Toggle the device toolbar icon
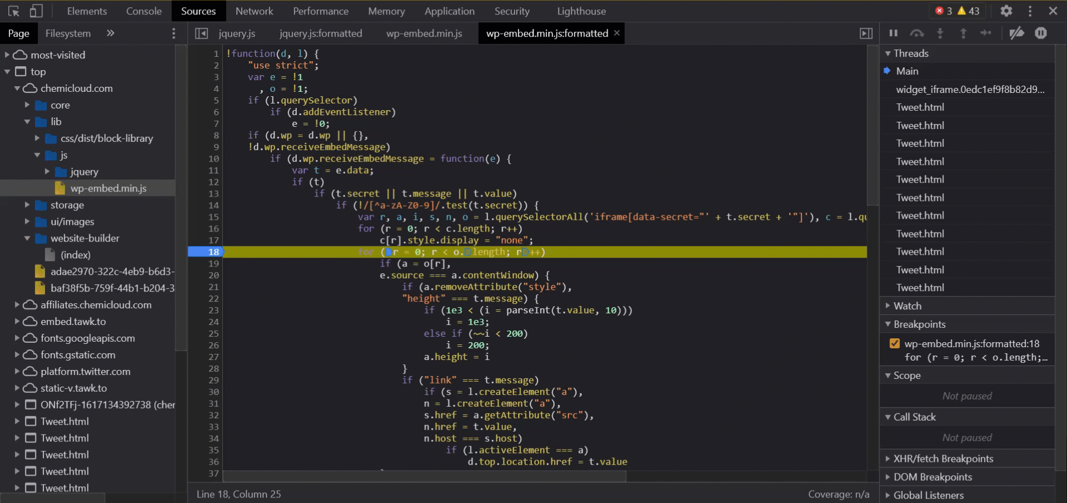The width and height of the screenshot is (1067, 503). (36, 11)
